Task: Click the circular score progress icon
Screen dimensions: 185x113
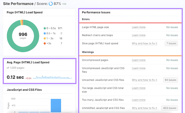Action: pos(51,4)
